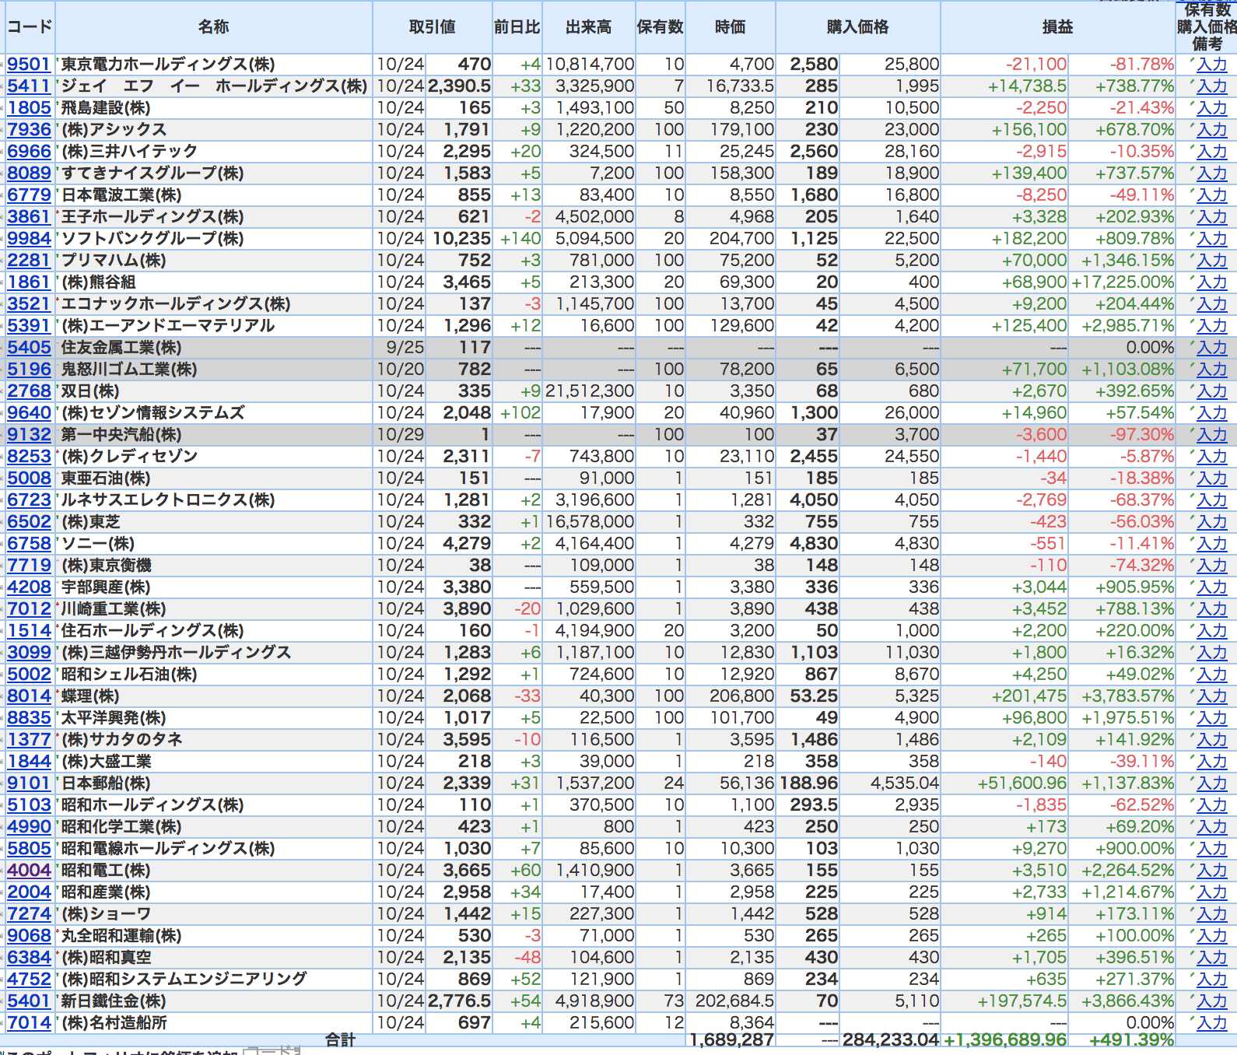Click 入力 in the 東京電力ホールディングス row
1237x1055 pixels.
(x=1211, y=65)
